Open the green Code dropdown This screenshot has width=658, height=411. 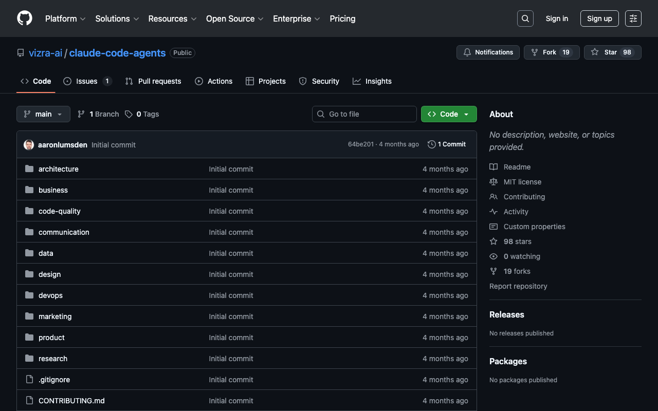point(448,114)
